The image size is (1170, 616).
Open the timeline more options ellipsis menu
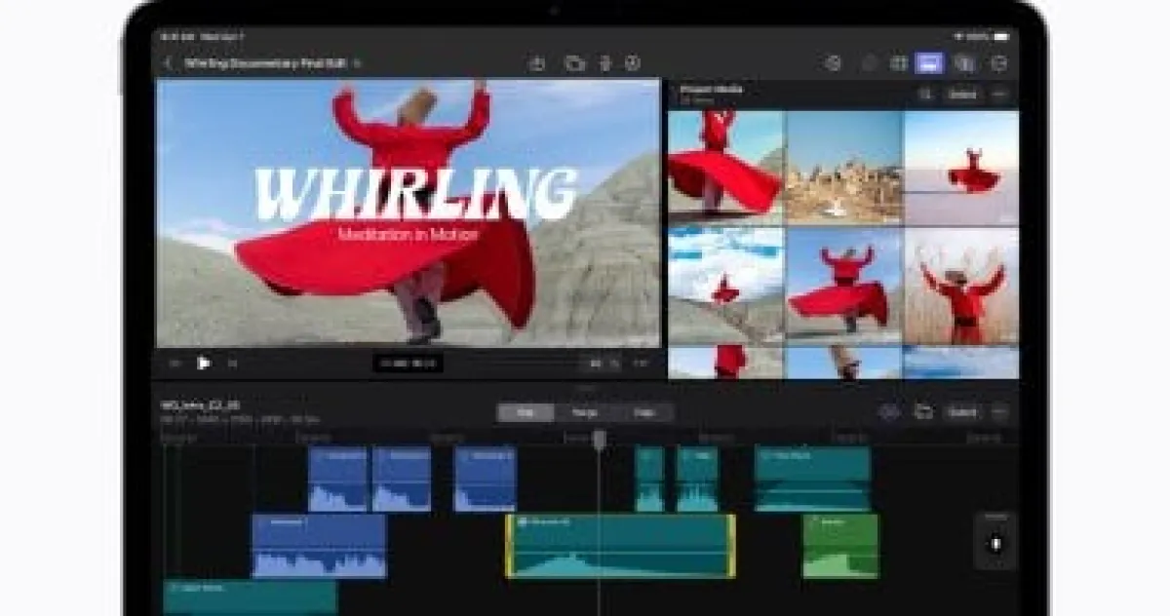[x=998, y=412]
